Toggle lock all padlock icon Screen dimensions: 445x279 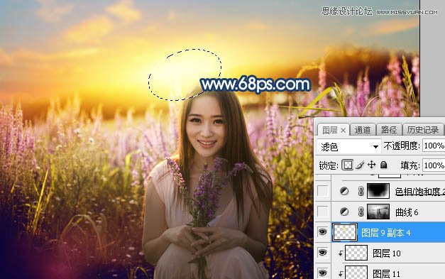[x=383, y=165]
